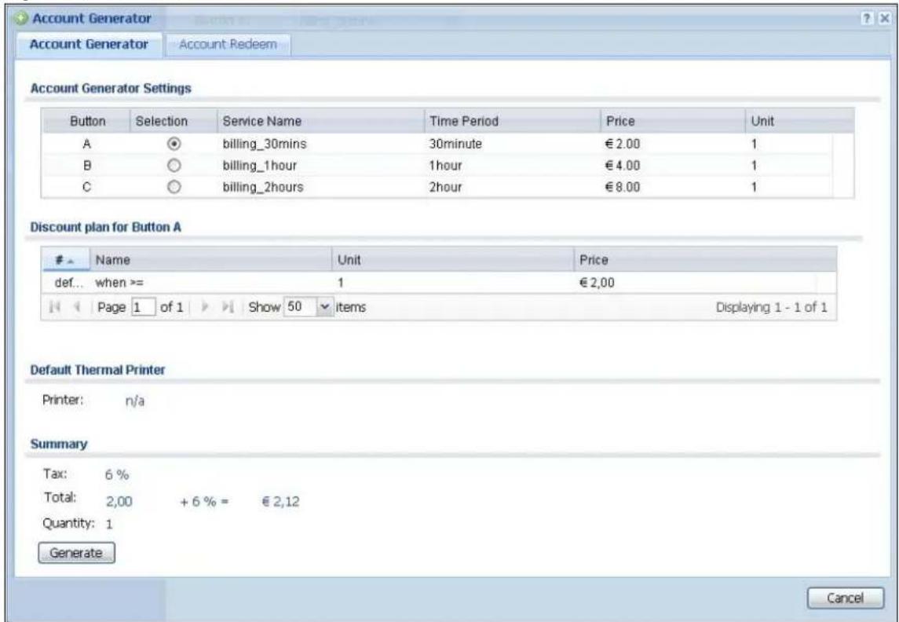Image resolution: width=899 pixels, height=622 pixels.
Task: Click the discount plan Unit column header
Action: pos(453,260)
